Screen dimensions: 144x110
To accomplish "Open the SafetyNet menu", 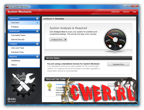I will [115, 12].
